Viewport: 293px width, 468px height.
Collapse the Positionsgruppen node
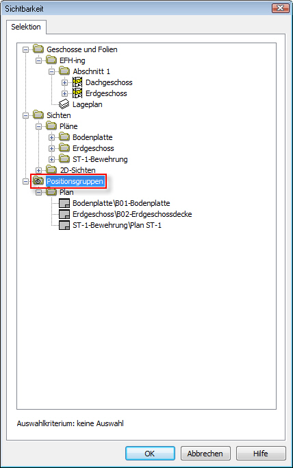coord(25,181)
